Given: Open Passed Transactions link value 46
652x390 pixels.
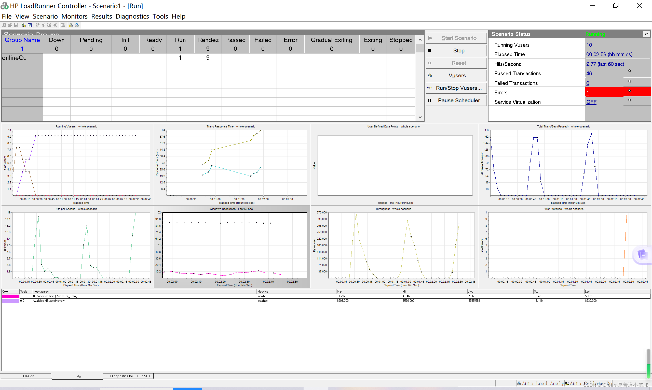Looking at the screenshot, I should [x=589, y=74].
